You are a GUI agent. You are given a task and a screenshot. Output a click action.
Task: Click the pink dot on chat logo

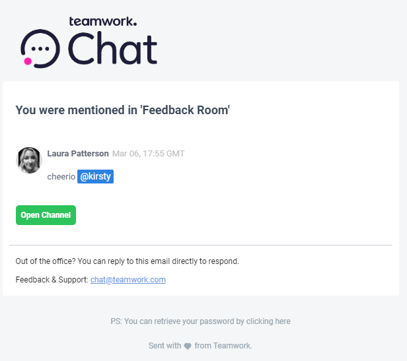click(28, 61)
